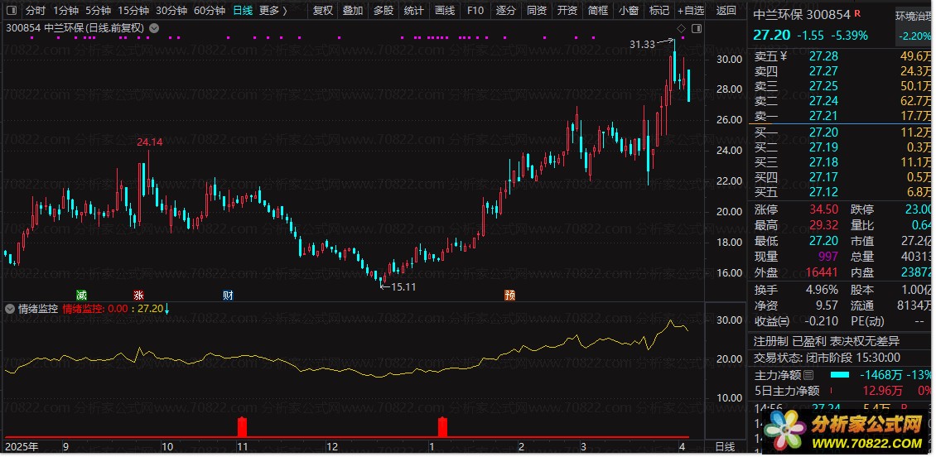Click the 中兰环保 300854 stock title
936x457 pixels.
(x=802, y=14)
